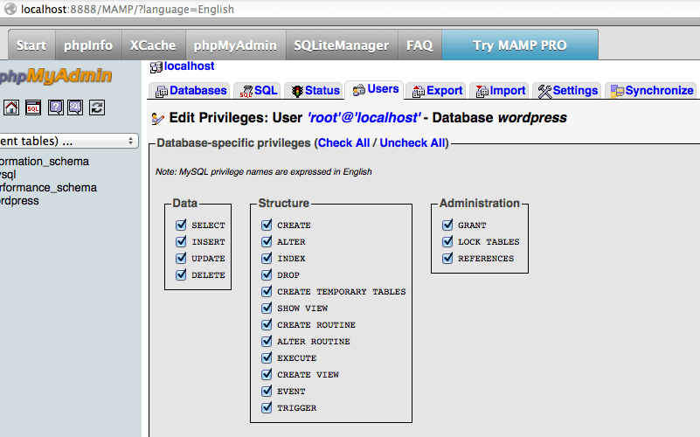Viewport: 700px width, 437px height.
Task: Uncheck the DROP privilege
Action: (x=267, y=274)
